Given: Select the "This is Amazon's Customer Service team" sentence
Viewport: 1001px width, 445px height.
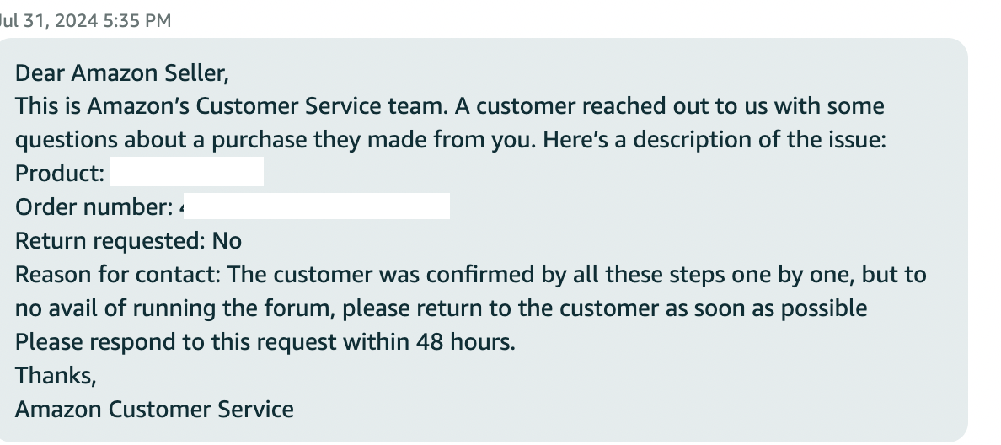Looking at the screenshot, I should tap(232, 106).
